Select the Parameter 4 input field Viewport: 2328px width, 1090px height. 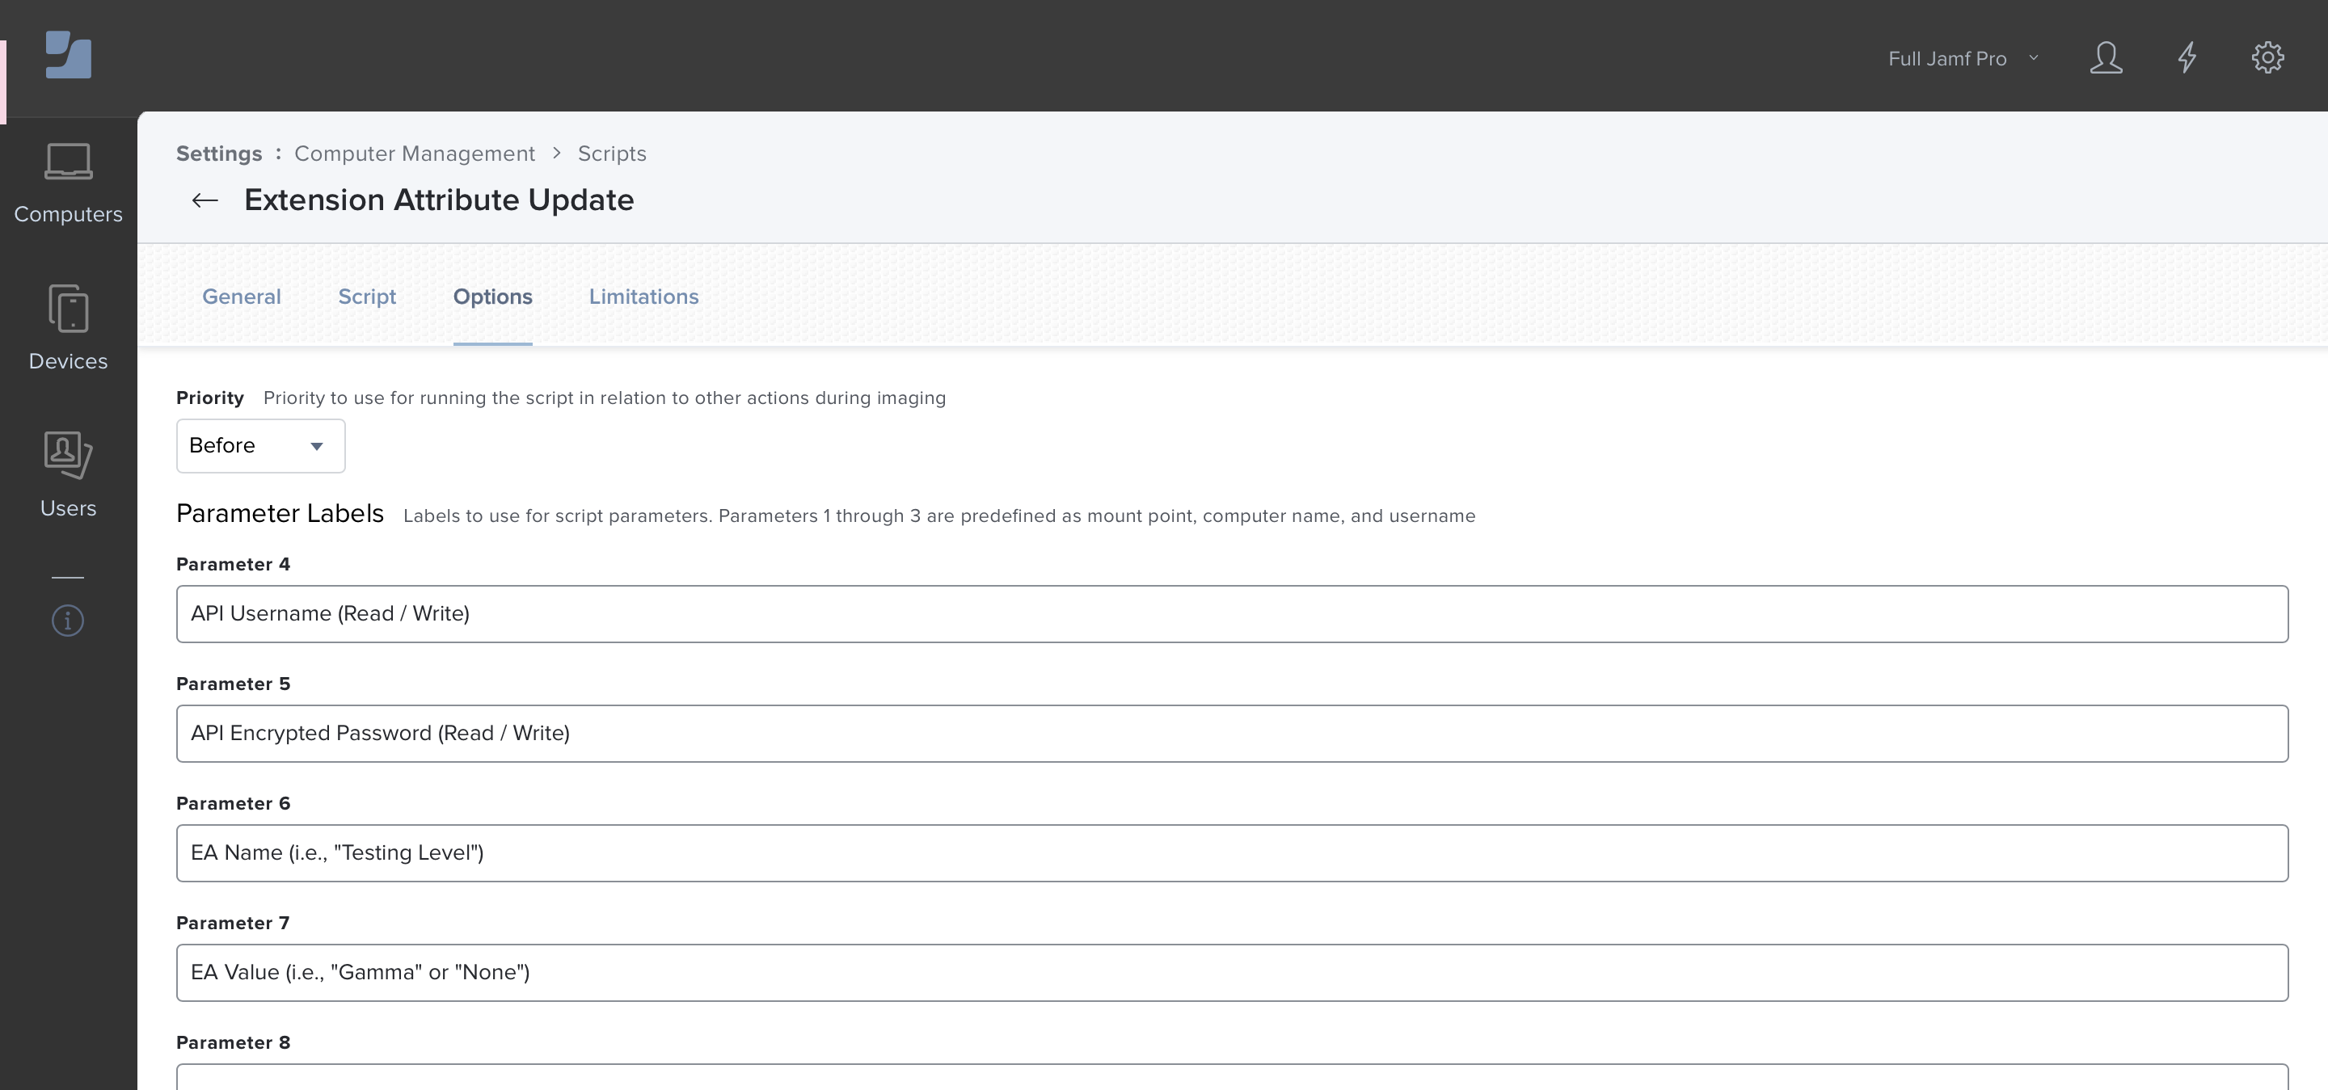click(1232, 613)
